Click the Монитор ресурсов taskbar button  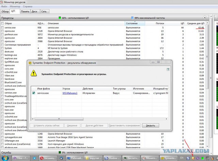pyautogui.click(x=150, y=158)
